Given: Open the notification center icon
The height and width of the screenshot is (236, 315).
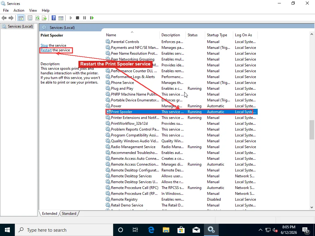Looking at the screenshot, I should pos(305,230).
